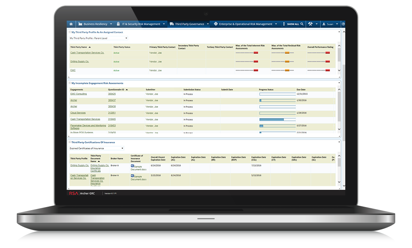Go to the Home icon in navigation bar

tap(71, 24)
